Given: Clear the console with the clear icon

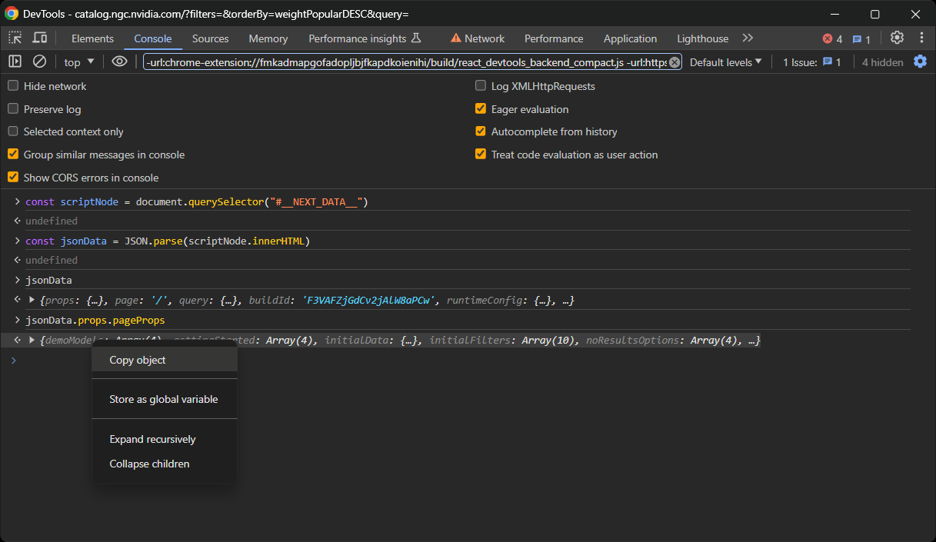Looking at the screenshot, I should click(39, 62).
